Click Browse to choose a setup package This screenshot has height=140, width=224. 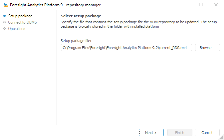(207, 48)
